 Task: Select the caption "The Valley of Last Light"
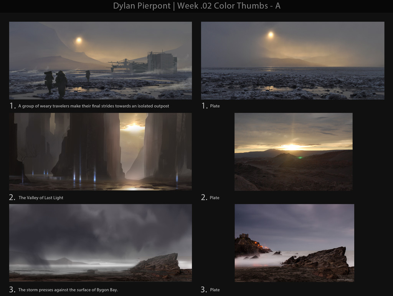click(41, 198)
